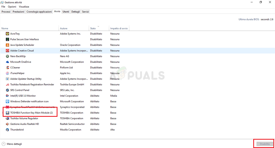Viewport: 275px width, 148px height.
Task: Switch to the Utenti tab
Action: [x=66, y=12]
